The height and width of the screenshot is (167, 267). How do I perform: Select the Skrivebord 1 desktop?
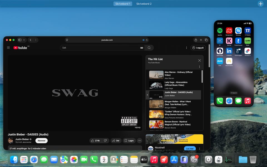[123, 4]
